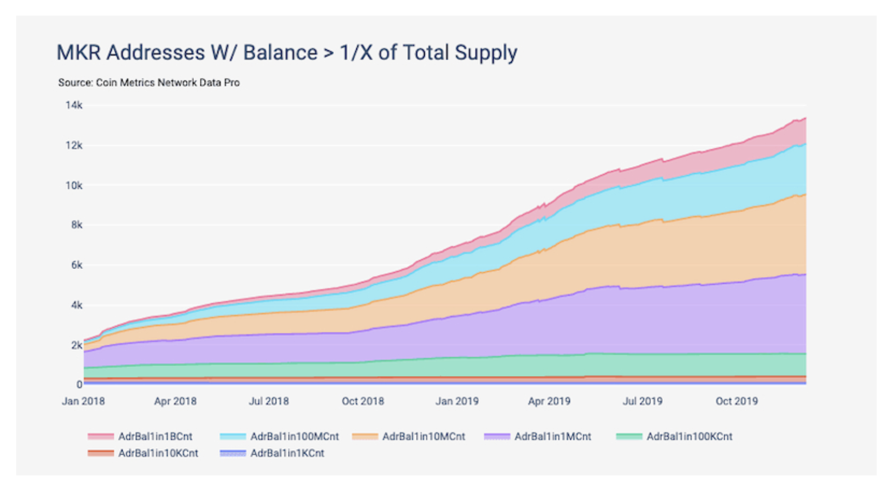This screenshot has height=486, width=884.
Task: Click the AdrBal1in10KCnt red legend swatch
Action: pos(101,453)
